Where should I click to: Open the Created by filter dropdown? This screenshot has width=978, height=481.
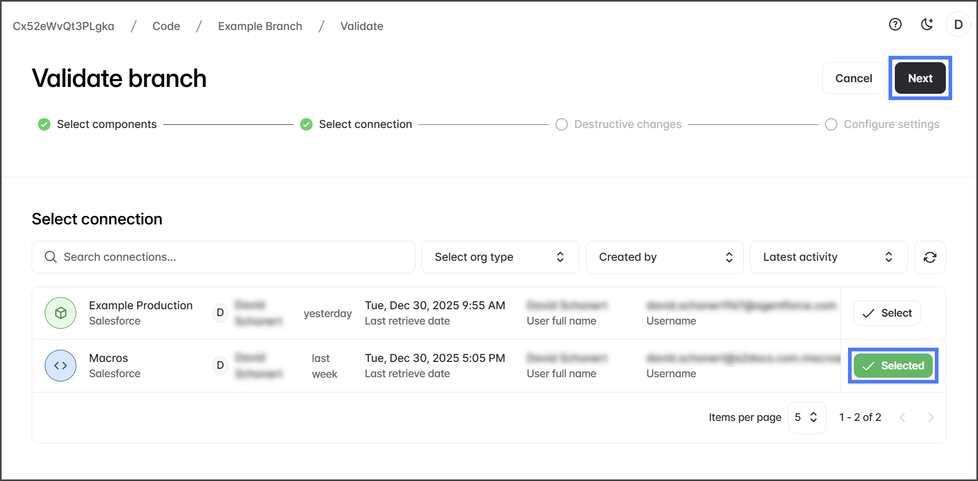click(664, 257)
